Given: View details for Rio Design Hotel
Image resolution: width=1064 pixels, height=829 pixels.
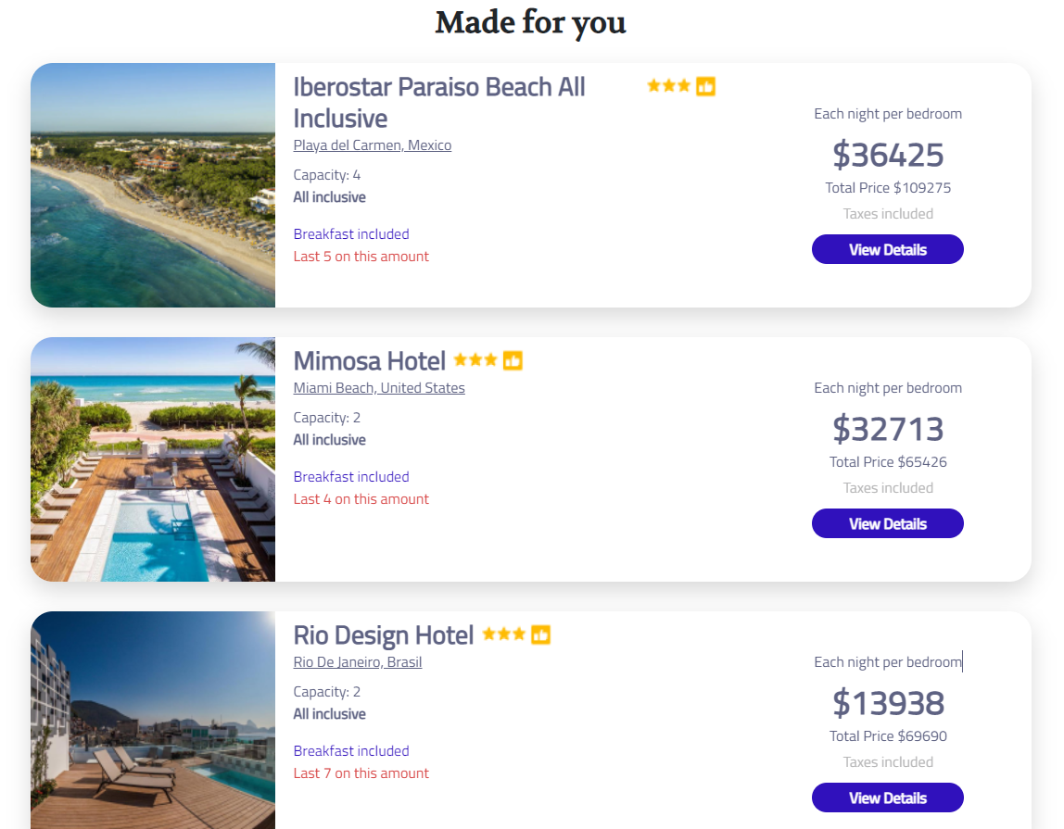Looking at the screenshot, I should tap(887, 798).
